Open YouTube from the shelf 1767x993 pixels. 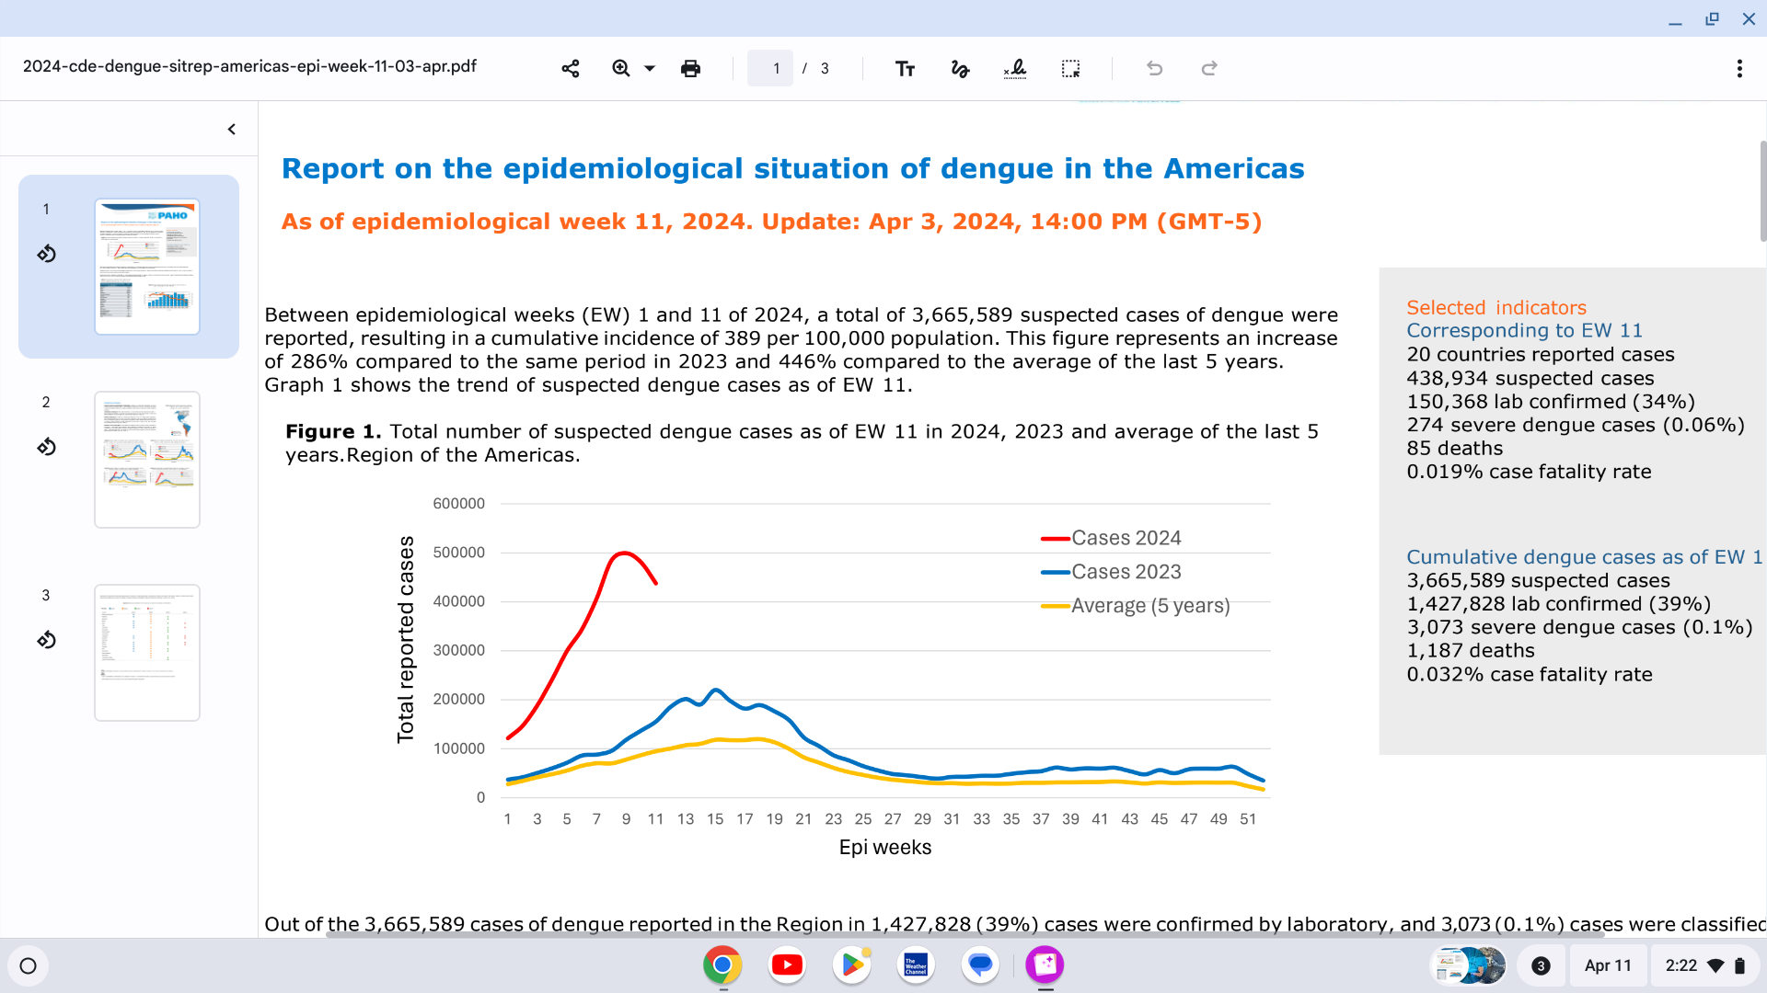click(x=787, y=965)
